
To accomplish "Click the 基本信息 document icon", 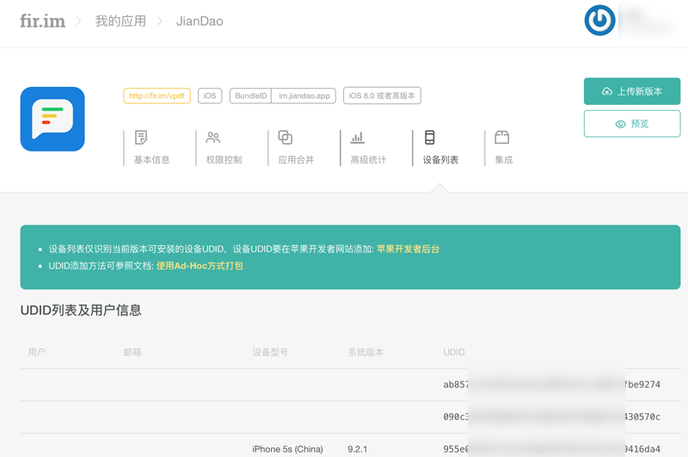I will tap(141, 138).
